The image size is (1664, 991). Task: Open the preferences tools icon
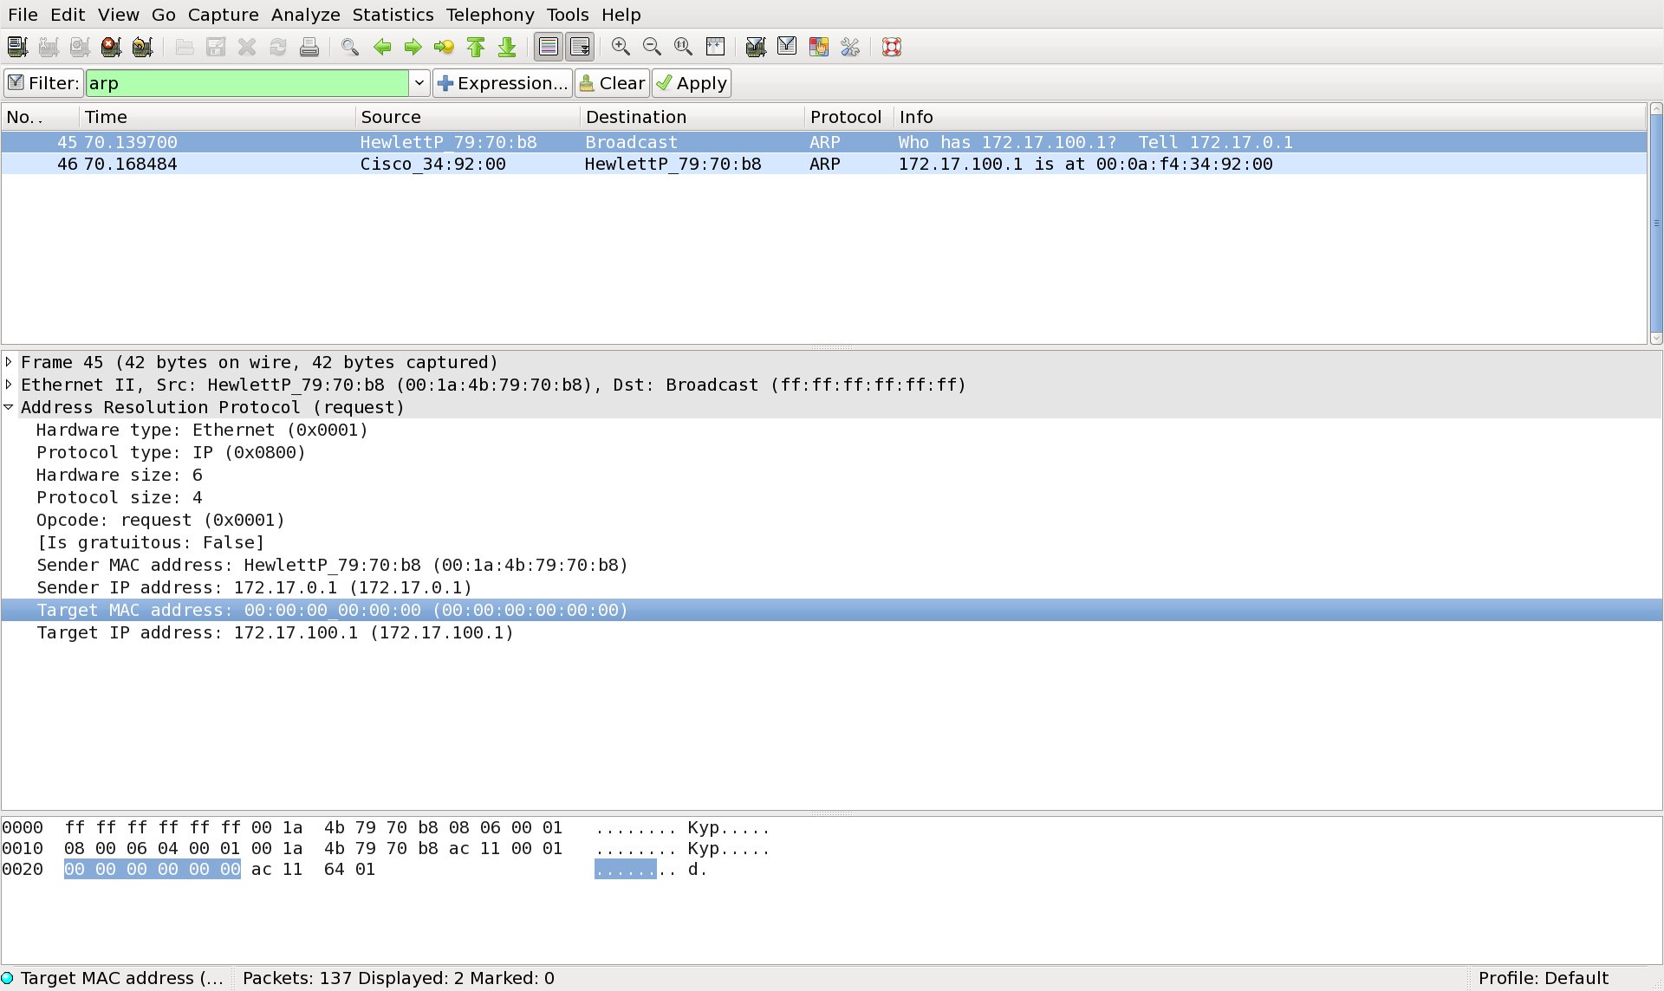(x=850, y=47)
